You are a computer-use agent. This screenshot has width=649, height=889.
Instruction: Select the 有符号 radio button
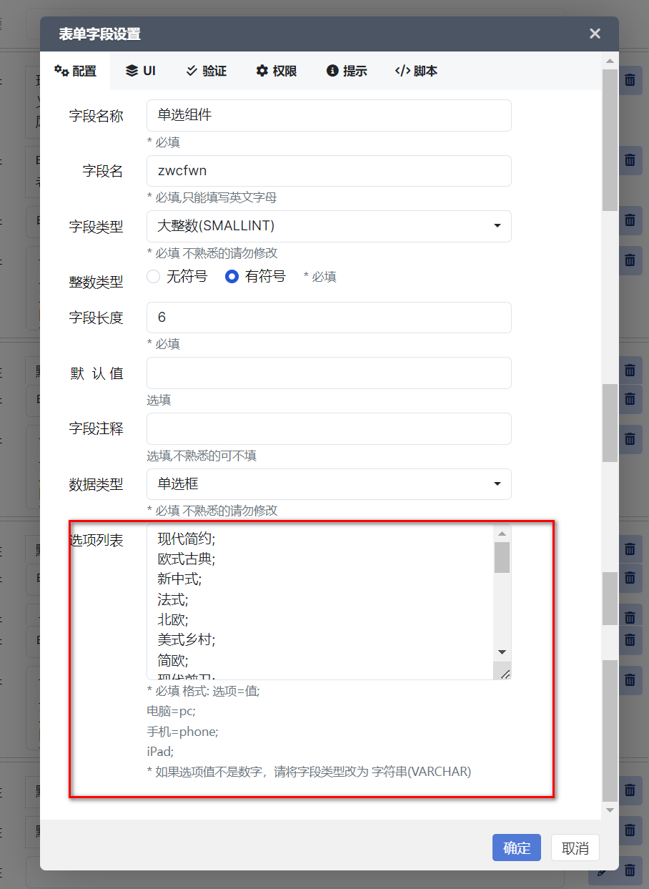(232, 277)
